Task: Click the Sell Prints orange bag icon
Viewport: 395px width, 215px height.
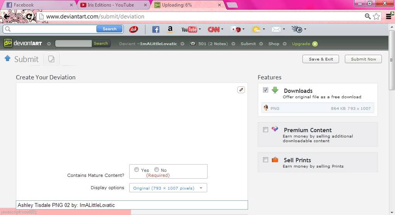Action: [x=275, y=160]
